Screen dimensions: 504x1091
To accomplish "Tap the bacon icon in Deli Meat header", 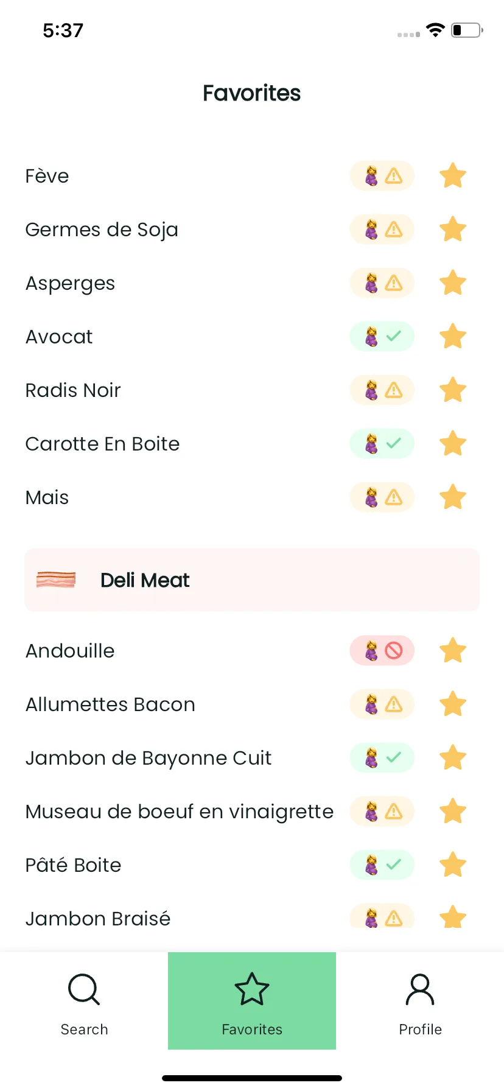I will coord(56,580).
